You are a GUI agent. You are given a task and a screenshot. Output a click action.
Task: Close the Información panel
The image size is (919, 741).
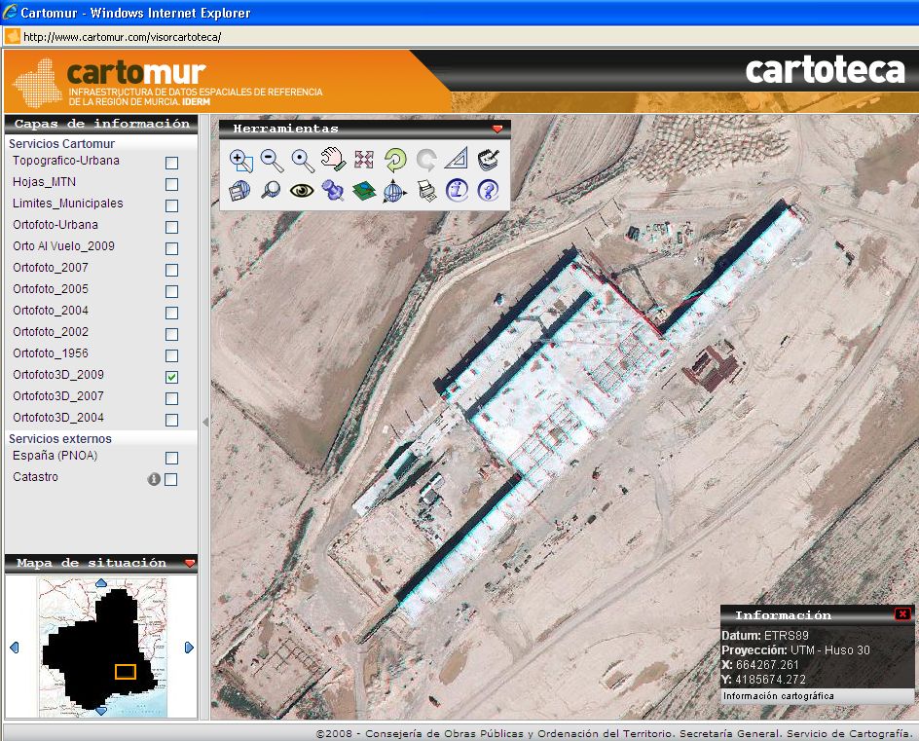(902, 614)
